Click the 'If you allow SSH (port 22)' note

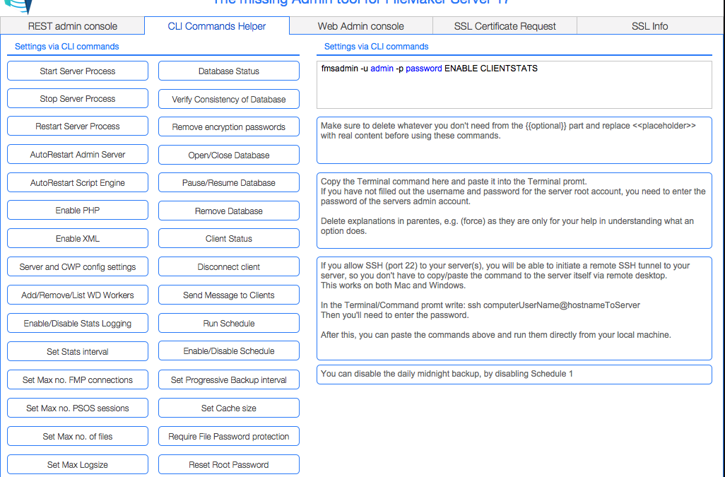(514, 308)
